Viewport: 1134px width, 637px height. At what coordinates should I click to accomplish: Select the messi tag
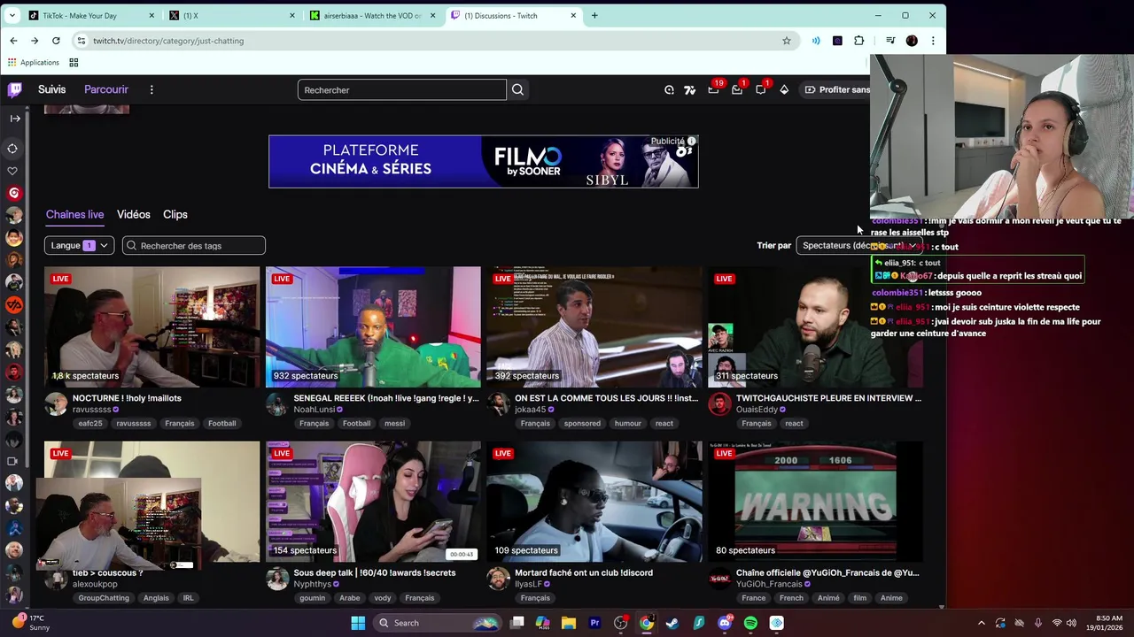(394, 423)
